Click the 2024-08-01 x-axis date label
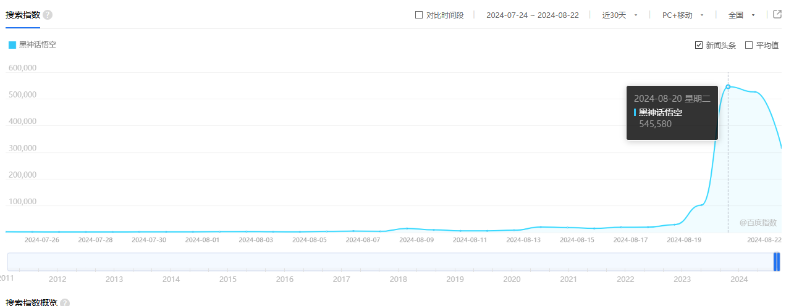794x306 pixels. pos(202,239)
